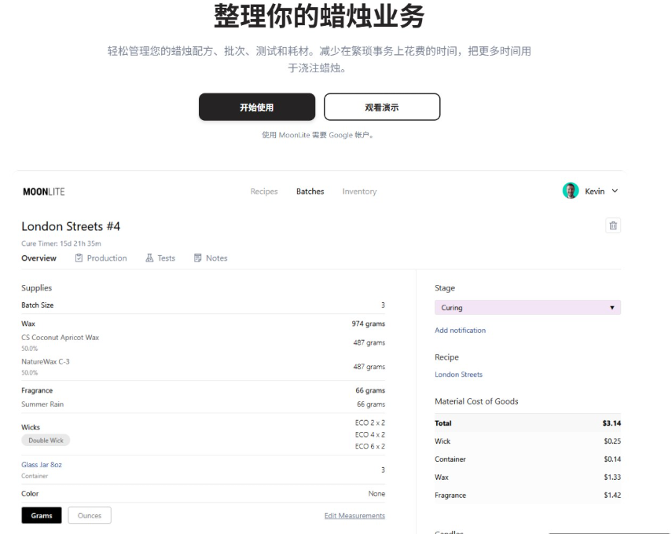Open the Recipes nav item
The height and width of the screenshot is (534, 672).
click(x=264, y=192)
